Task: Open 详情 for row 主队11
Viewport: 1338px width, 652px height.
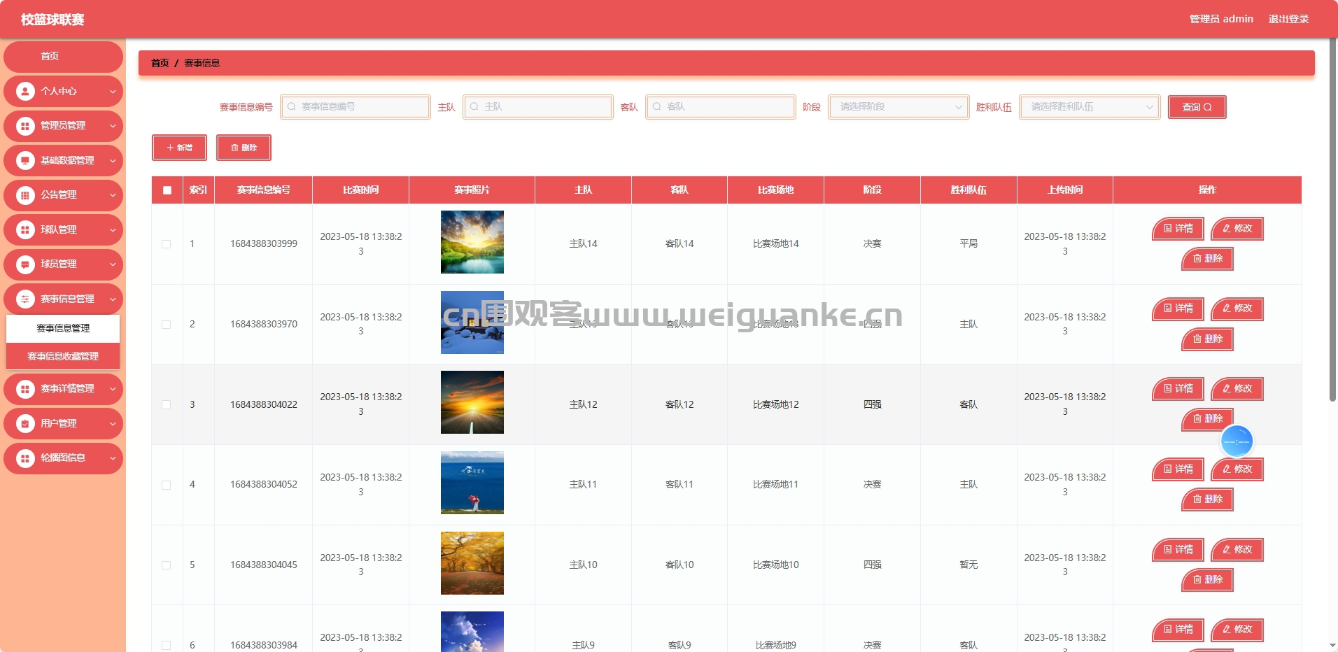Action: coord(1178,469)
